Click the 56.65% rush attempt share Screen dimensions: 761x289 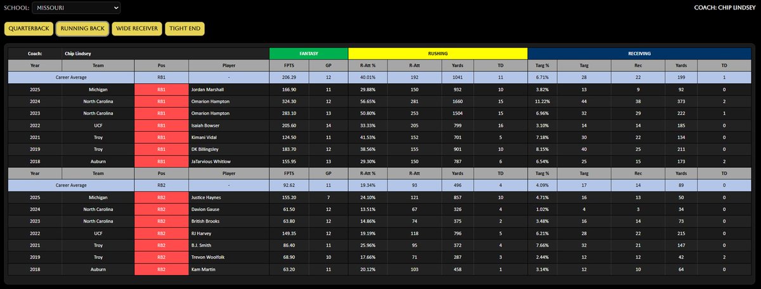(x=368, y=102)
